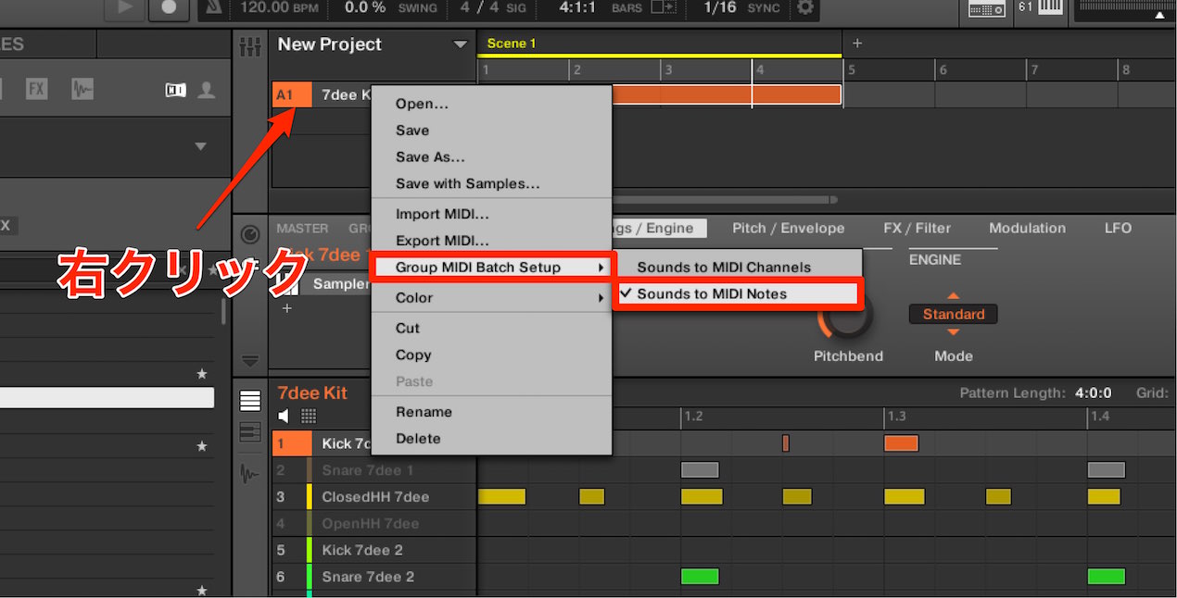
Task: Select the pattern editor group view icon
Action: (250, 401)
